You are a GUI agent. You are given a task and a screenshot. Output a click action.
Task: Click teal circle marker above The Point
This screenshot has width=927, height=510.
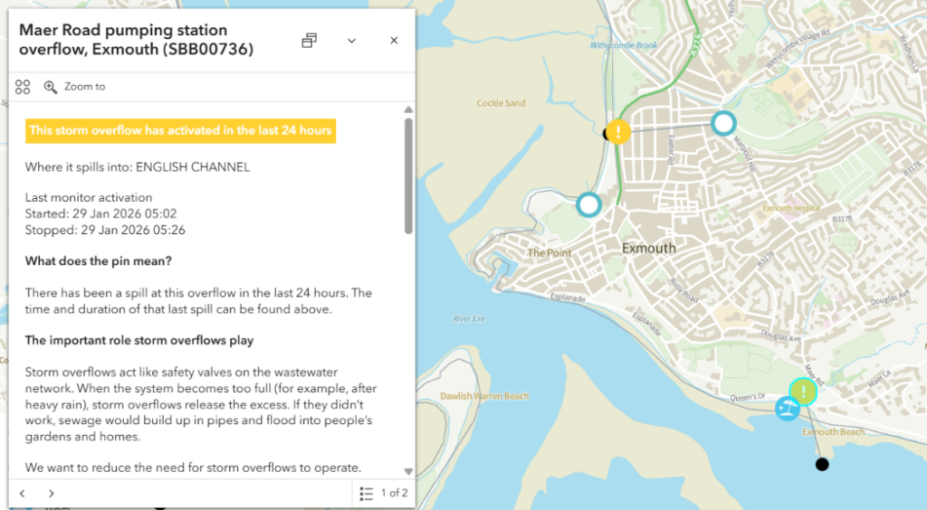coord(588,204)
